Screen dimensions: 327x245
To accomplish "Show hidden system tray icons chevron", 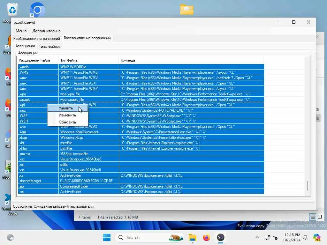I will (257, 237).
